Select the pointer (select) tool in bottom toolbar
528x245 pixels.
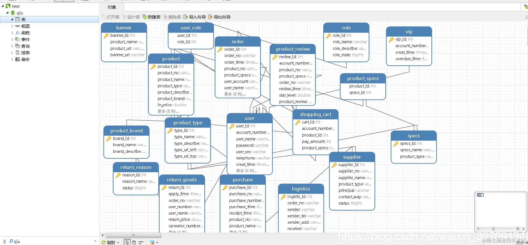[x=127, y=242]
